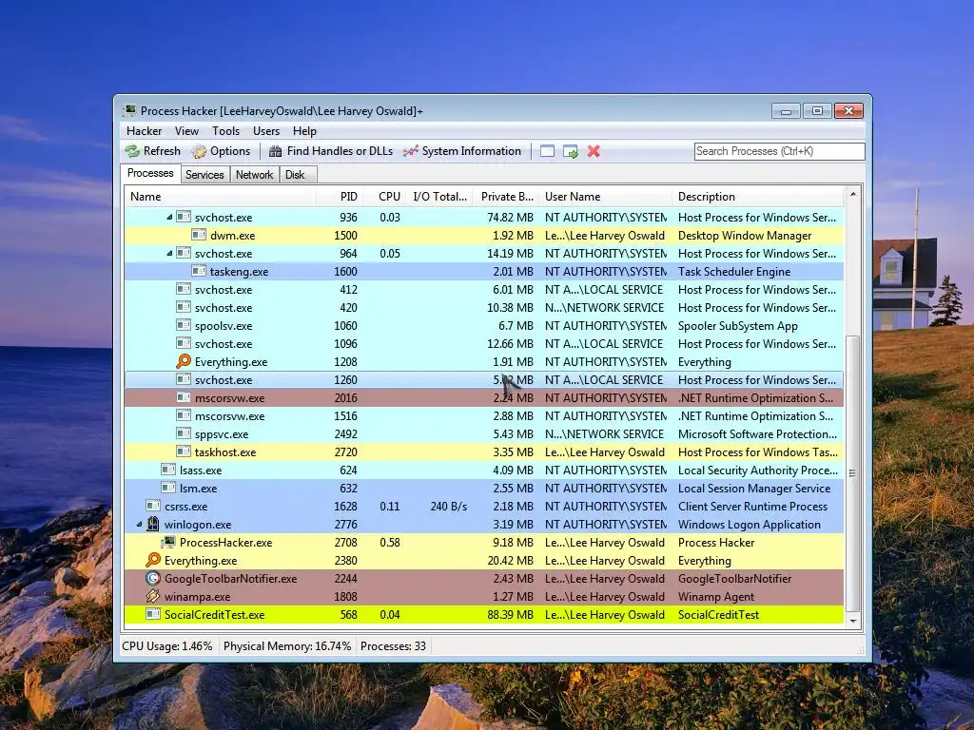Click the winampa.exe lightning icon
Viewport: 974px width, 730px height.
point(153,596)
